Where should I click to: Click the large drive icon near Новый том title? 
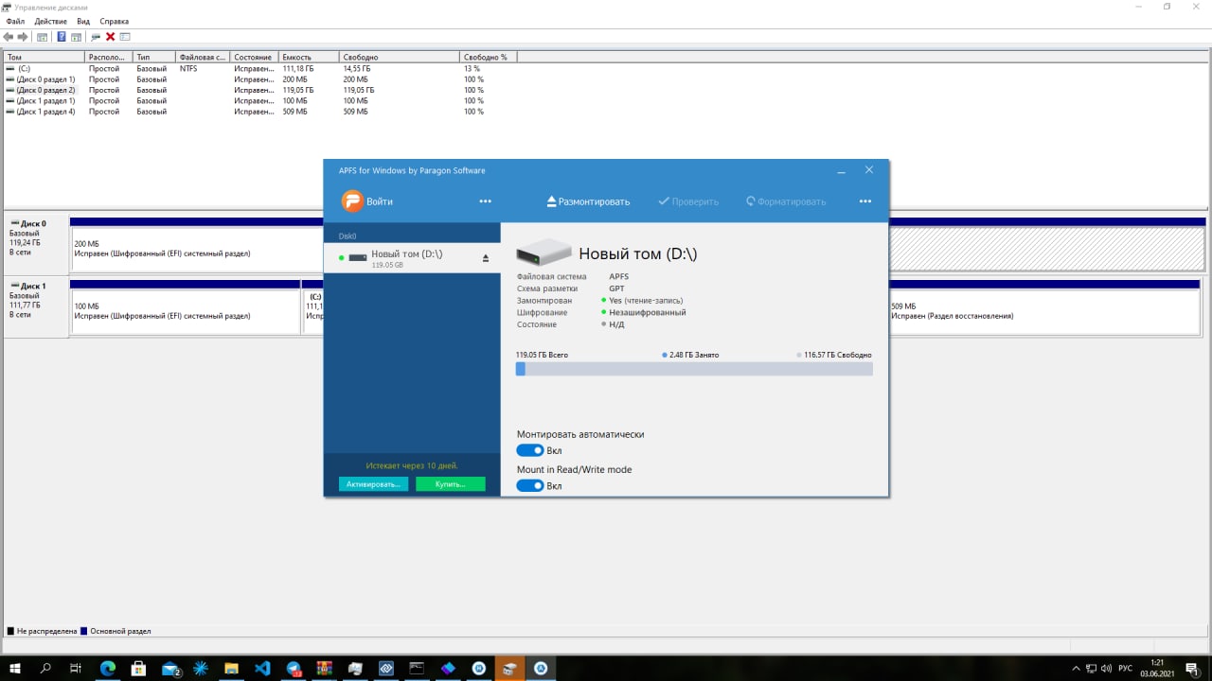544,253
